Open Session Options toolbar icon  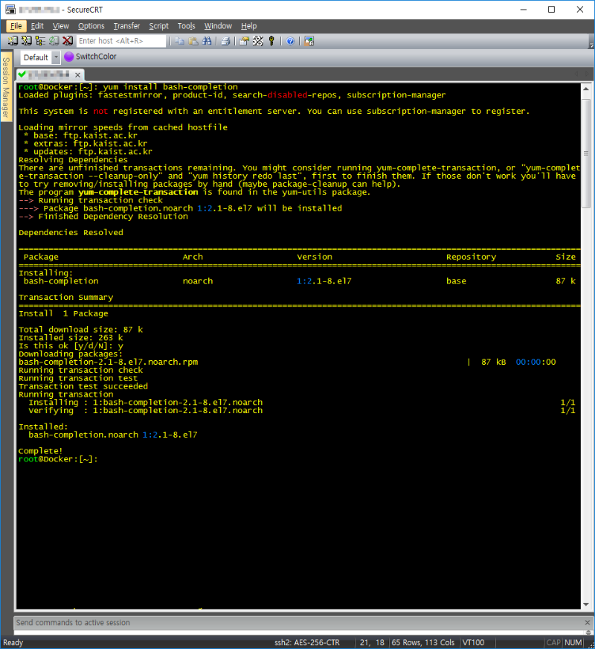point(244,40)
